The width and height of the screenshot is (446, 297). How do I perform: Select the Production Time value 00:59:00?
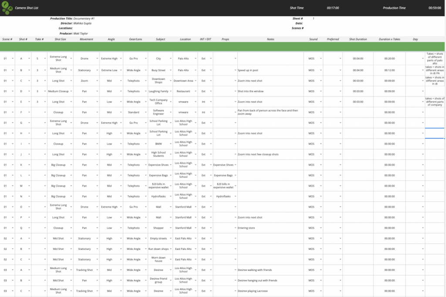(x=434, y=8)
